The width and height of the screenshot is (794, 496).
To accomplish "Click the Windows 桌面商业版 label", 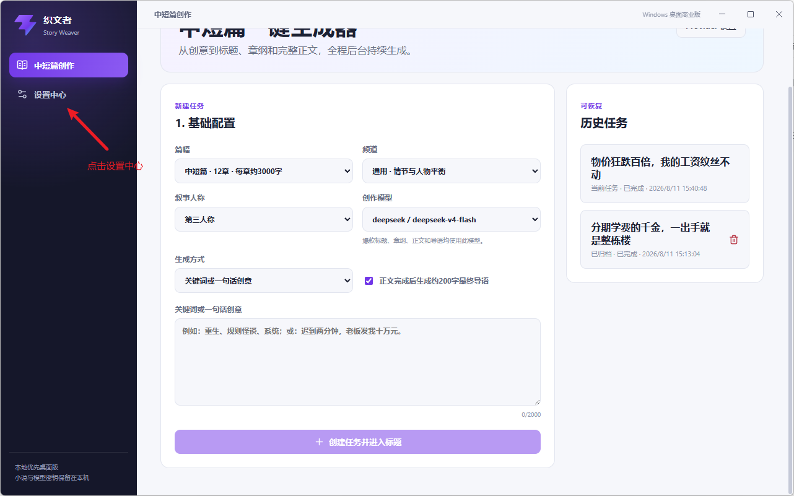I will pyautogui.click(x=671, y=14).
